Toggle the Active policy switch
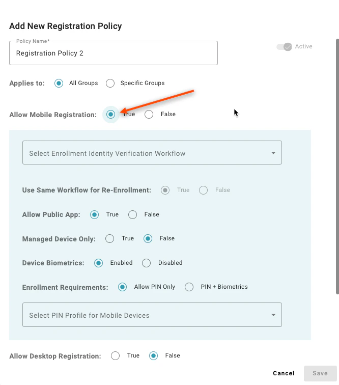Viewport: 339px width, 385px height. (285, 47)
